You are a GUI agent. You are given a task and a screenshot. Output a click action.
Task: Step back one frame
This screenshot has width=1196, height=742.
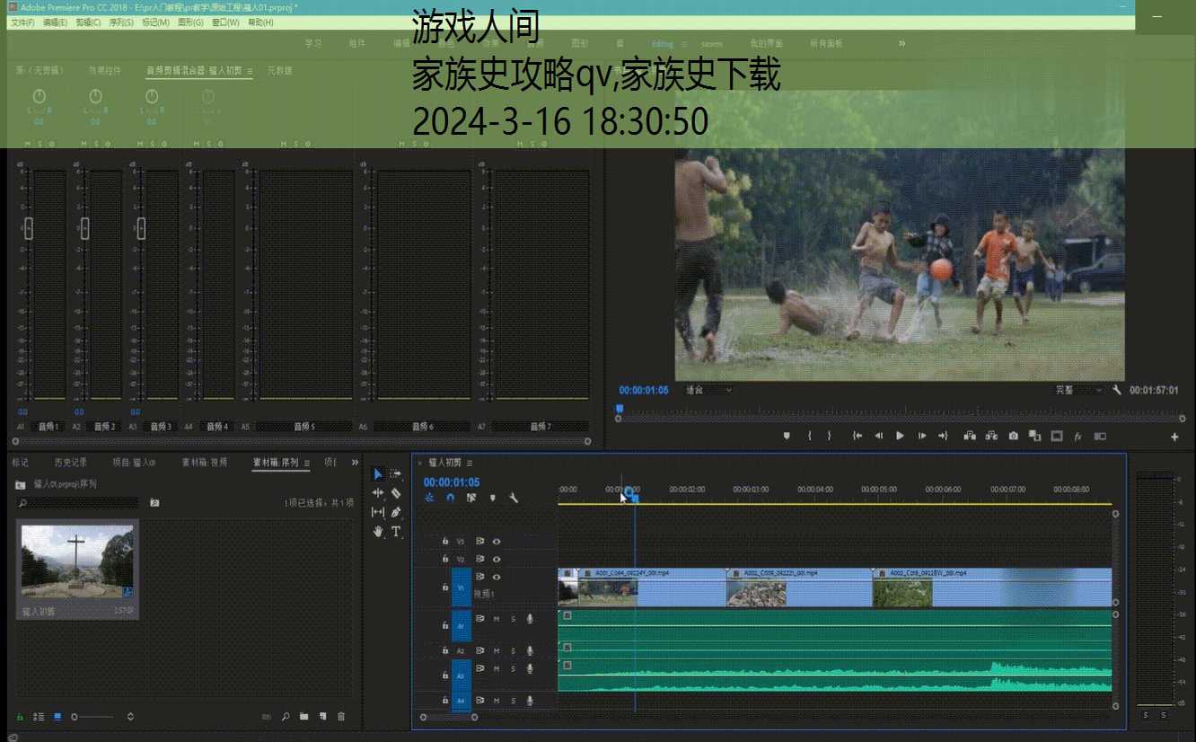coord(879,436)
